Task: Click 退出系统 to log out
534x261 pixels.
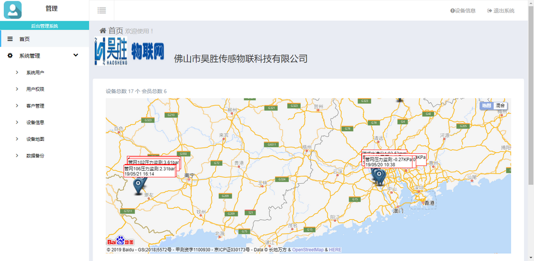Action: pyautogui.click(x=500, y=10)
